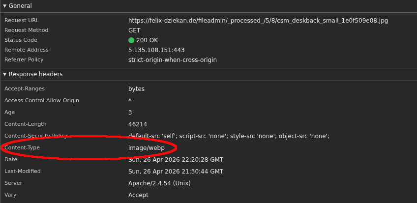Select the Apache/2.4.54 (Unix) server value
417x203 pixels.
(x=159, y=183)
